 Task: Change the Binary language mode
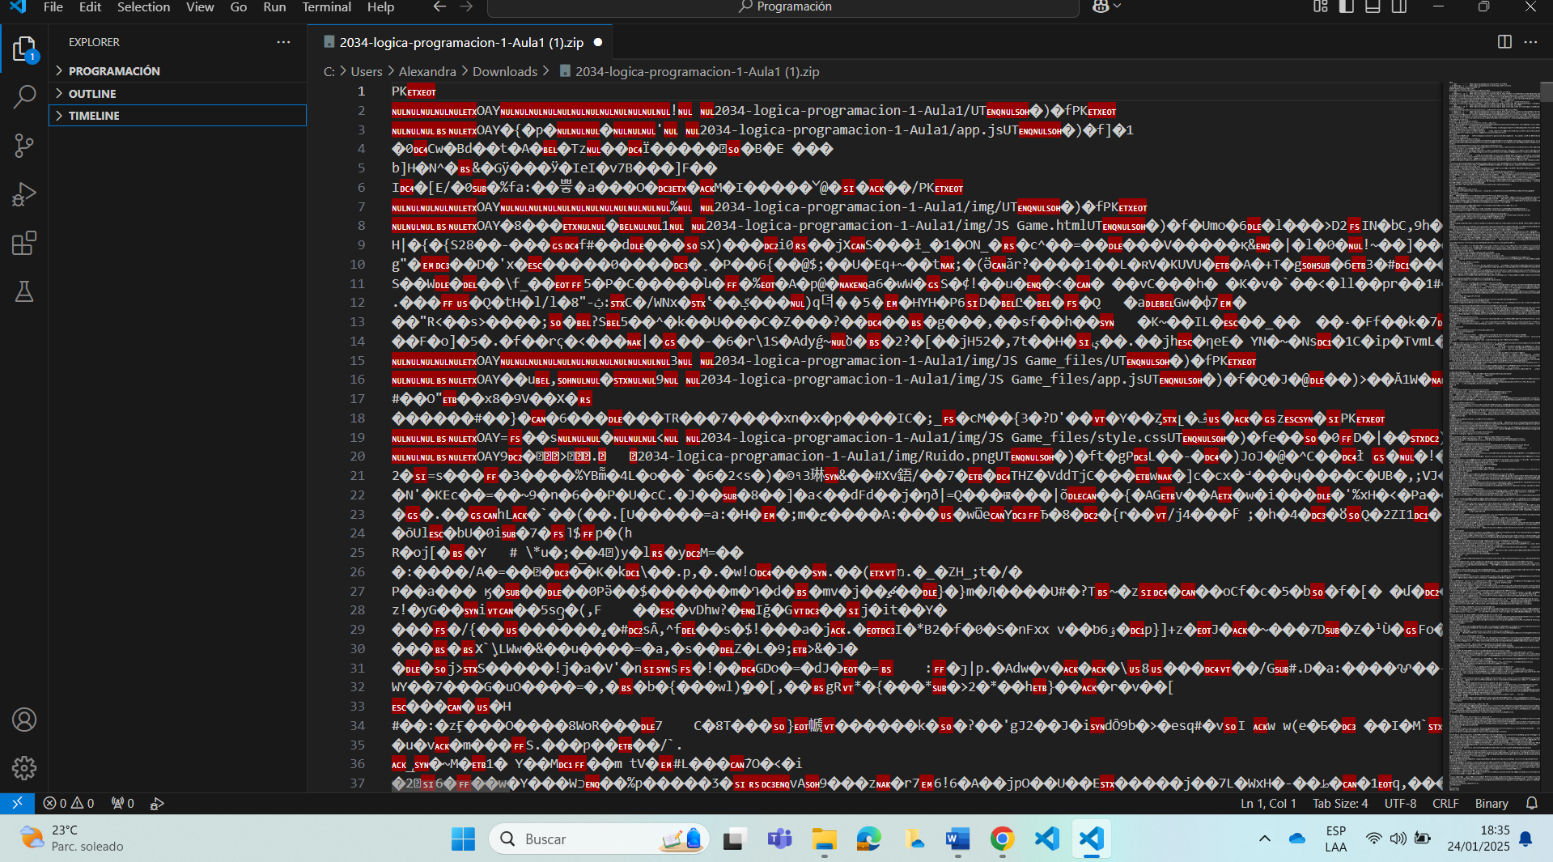tap(1491, 803)
